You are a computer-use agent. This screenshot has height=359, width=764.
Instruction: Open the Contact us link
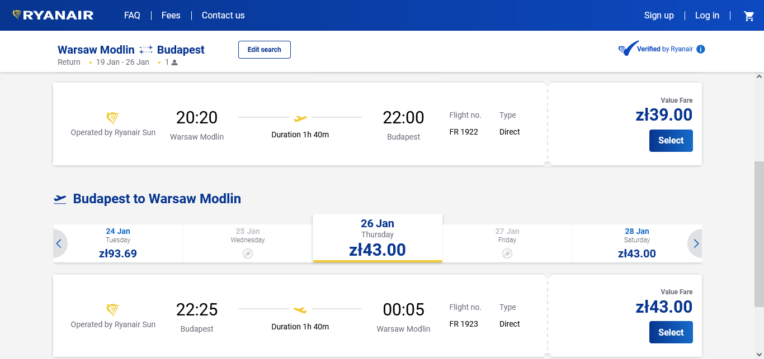click(223, 16)
